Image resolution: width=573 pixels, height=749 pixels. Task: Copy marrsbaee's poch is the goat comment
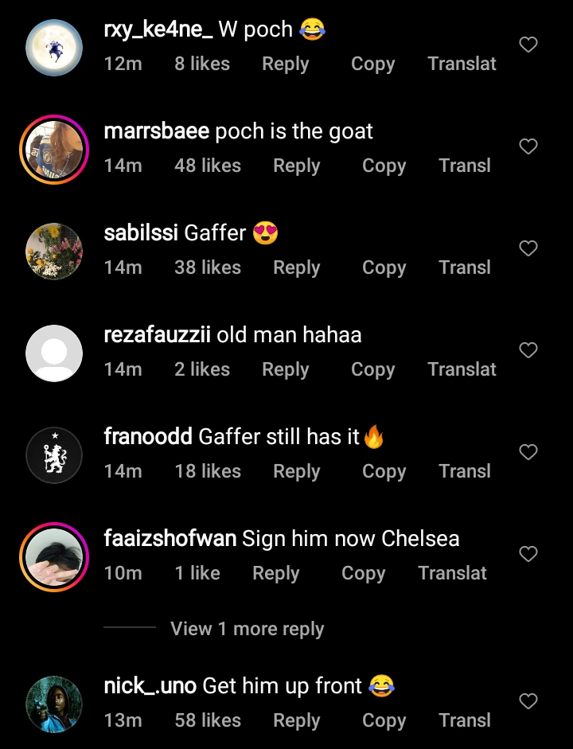[384, 166]
